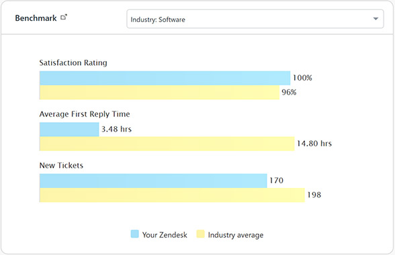Click Your Zendesk blue legend swatch
Screen dimensions: 395x255
click(135, 234)
